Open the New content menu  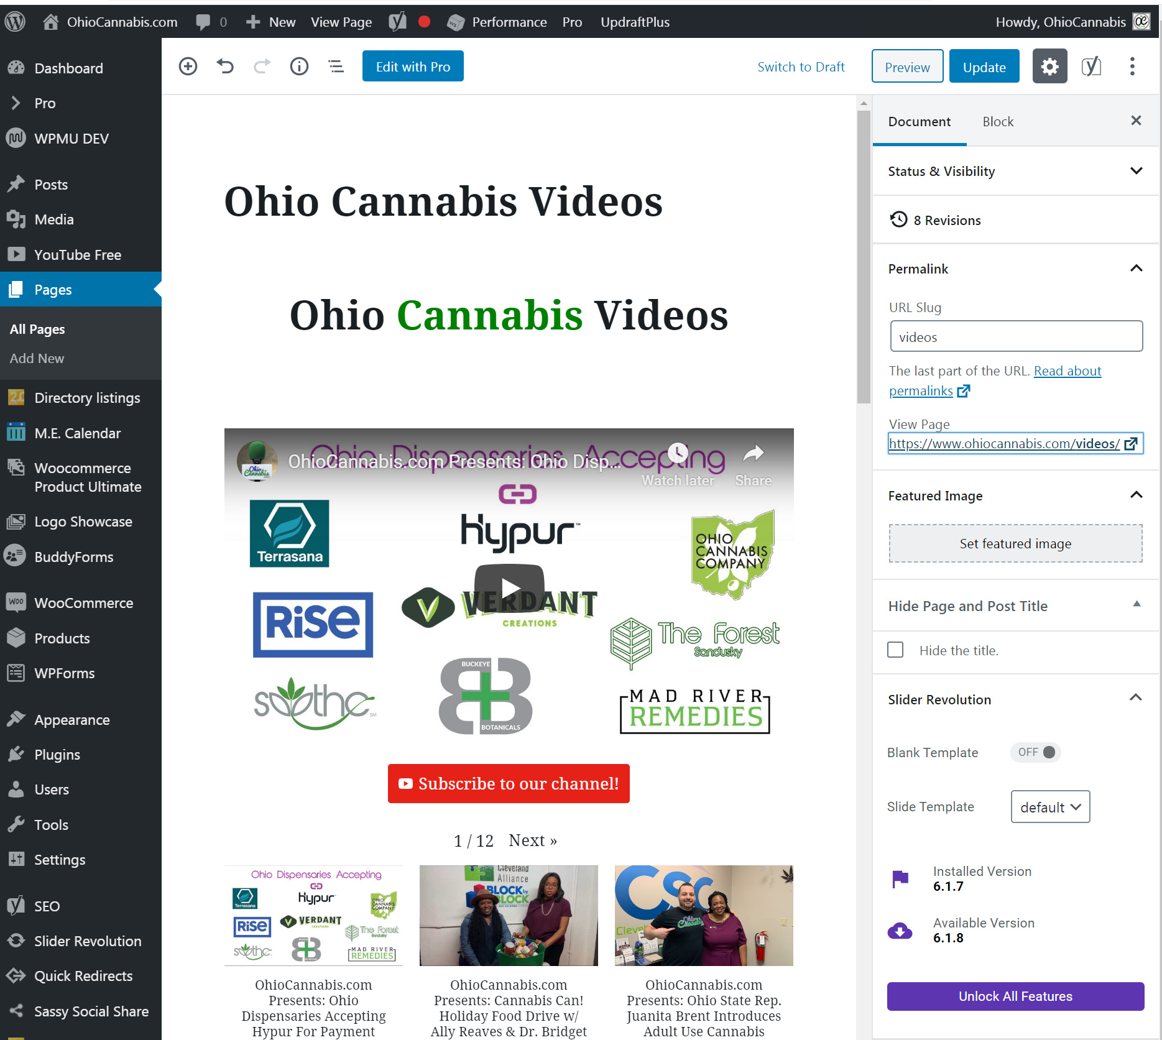pyautogui.click(x=270, y=22)
